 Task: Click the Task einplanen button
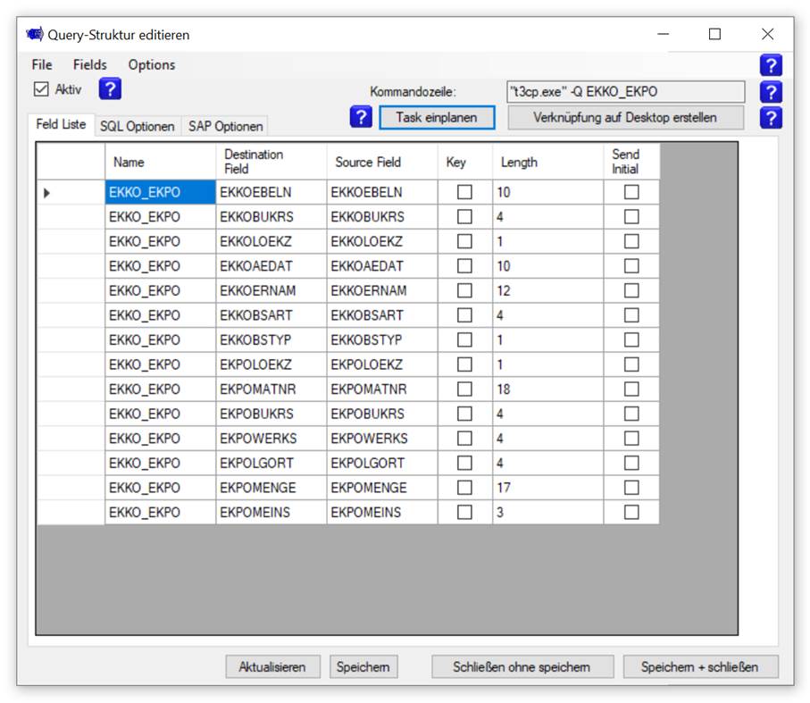pos(437,118)
